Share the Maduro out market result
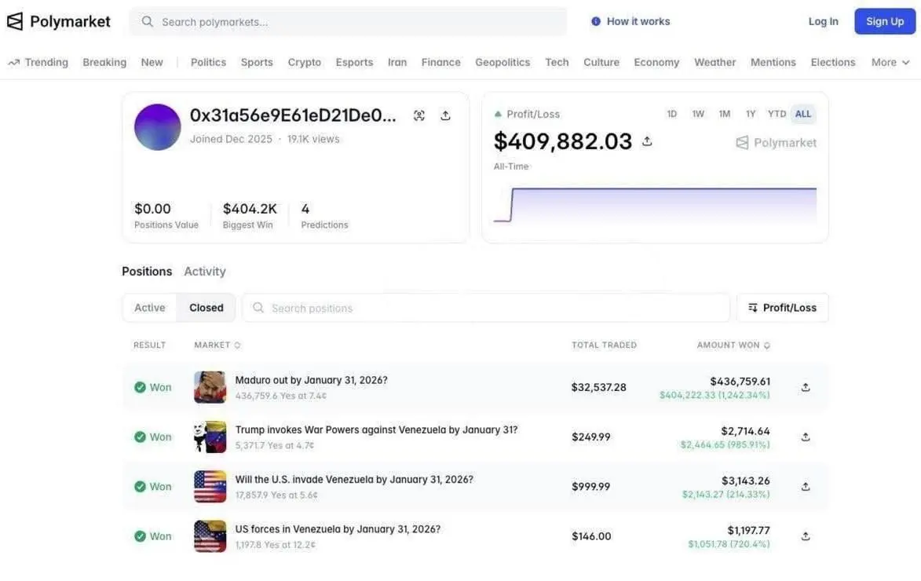 tap(805, 387)
